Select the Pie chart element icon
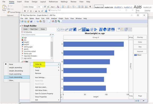The image size is (153, 104). click(105, 29)
